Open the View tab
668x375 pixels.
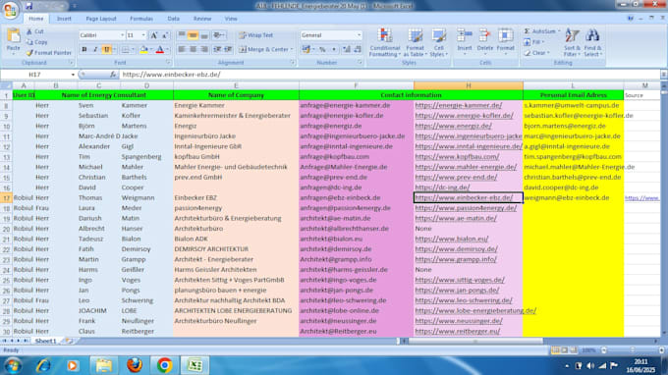(231, 19)
